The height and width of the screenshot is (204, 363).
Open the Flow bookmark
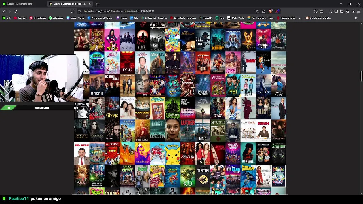point(220,18)
